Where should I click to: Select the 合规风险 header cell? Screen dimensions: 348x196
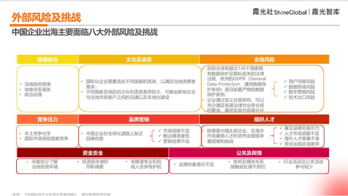pyautogui.click(x=264, y=59)
